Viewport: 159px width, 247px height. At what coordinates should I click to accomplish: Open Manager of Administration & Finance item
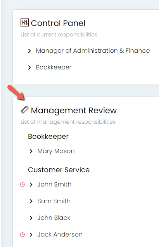click(93, 51)
